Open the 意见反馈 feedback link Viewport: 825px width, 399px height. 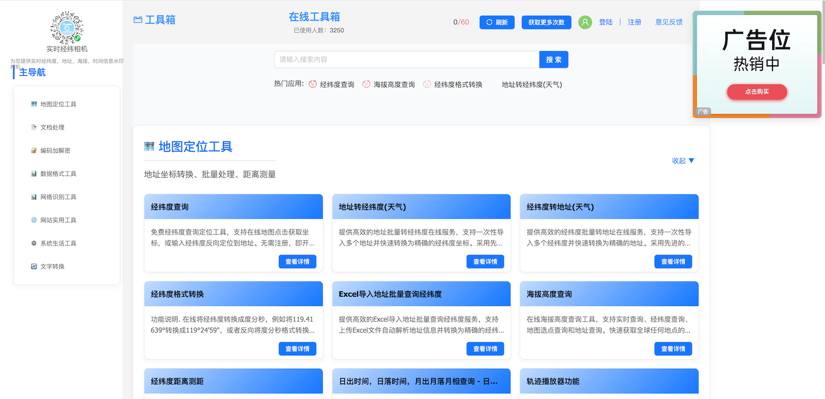tap(669, 22)
